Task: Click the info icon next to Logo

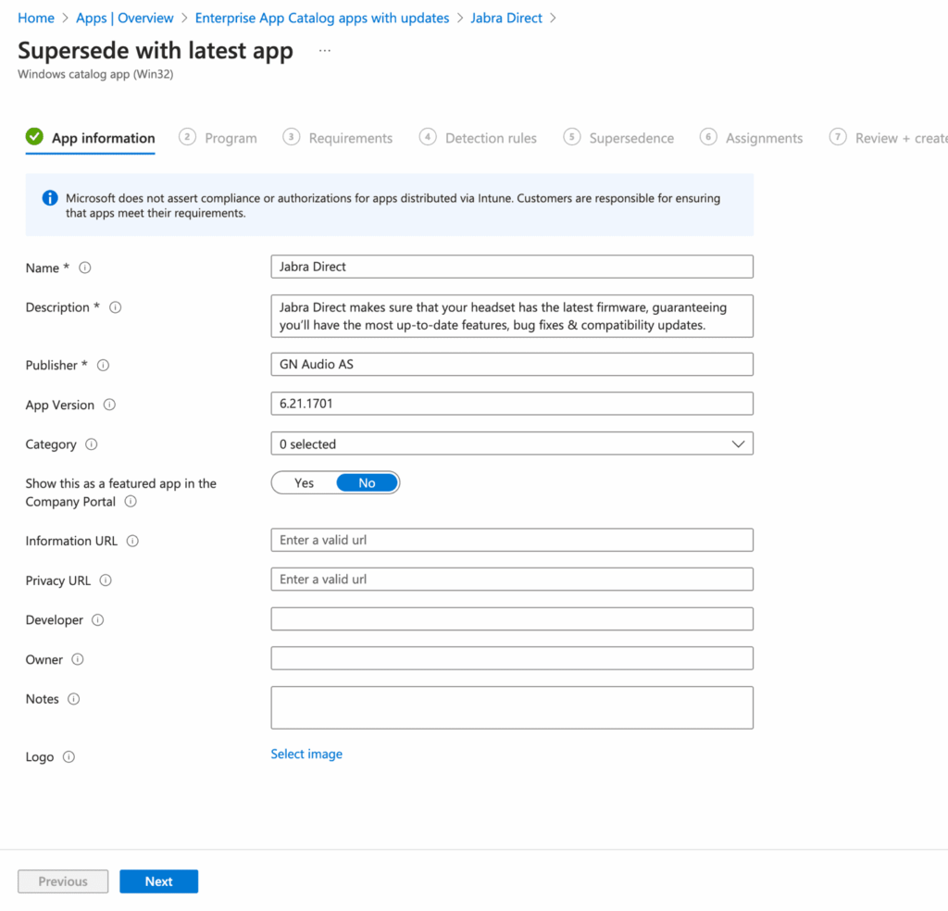Action: pyautogui.click(x=69, y=757)
